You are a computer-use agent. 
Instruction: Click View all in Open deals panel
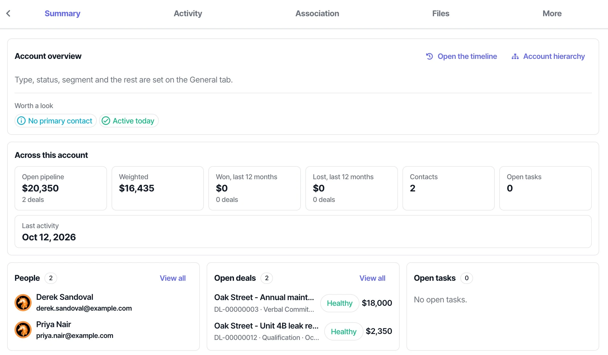click(x=372, y=278)
